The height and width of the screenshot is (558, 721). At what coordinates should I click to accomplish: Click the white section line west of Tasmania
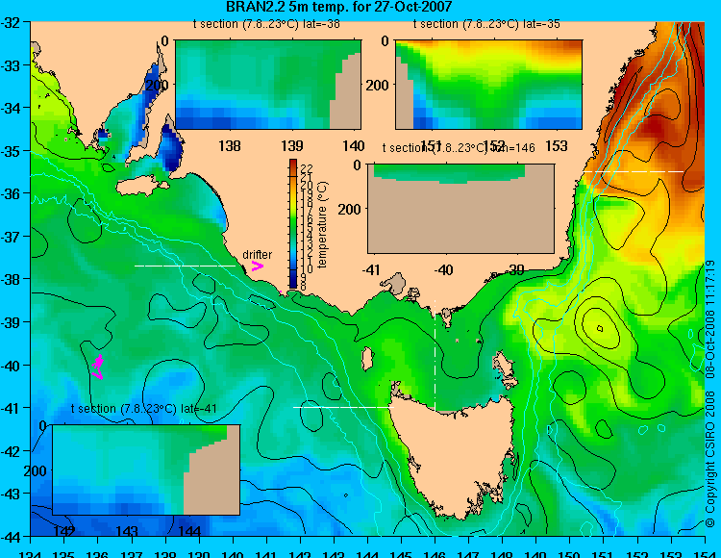pos(343,407)
